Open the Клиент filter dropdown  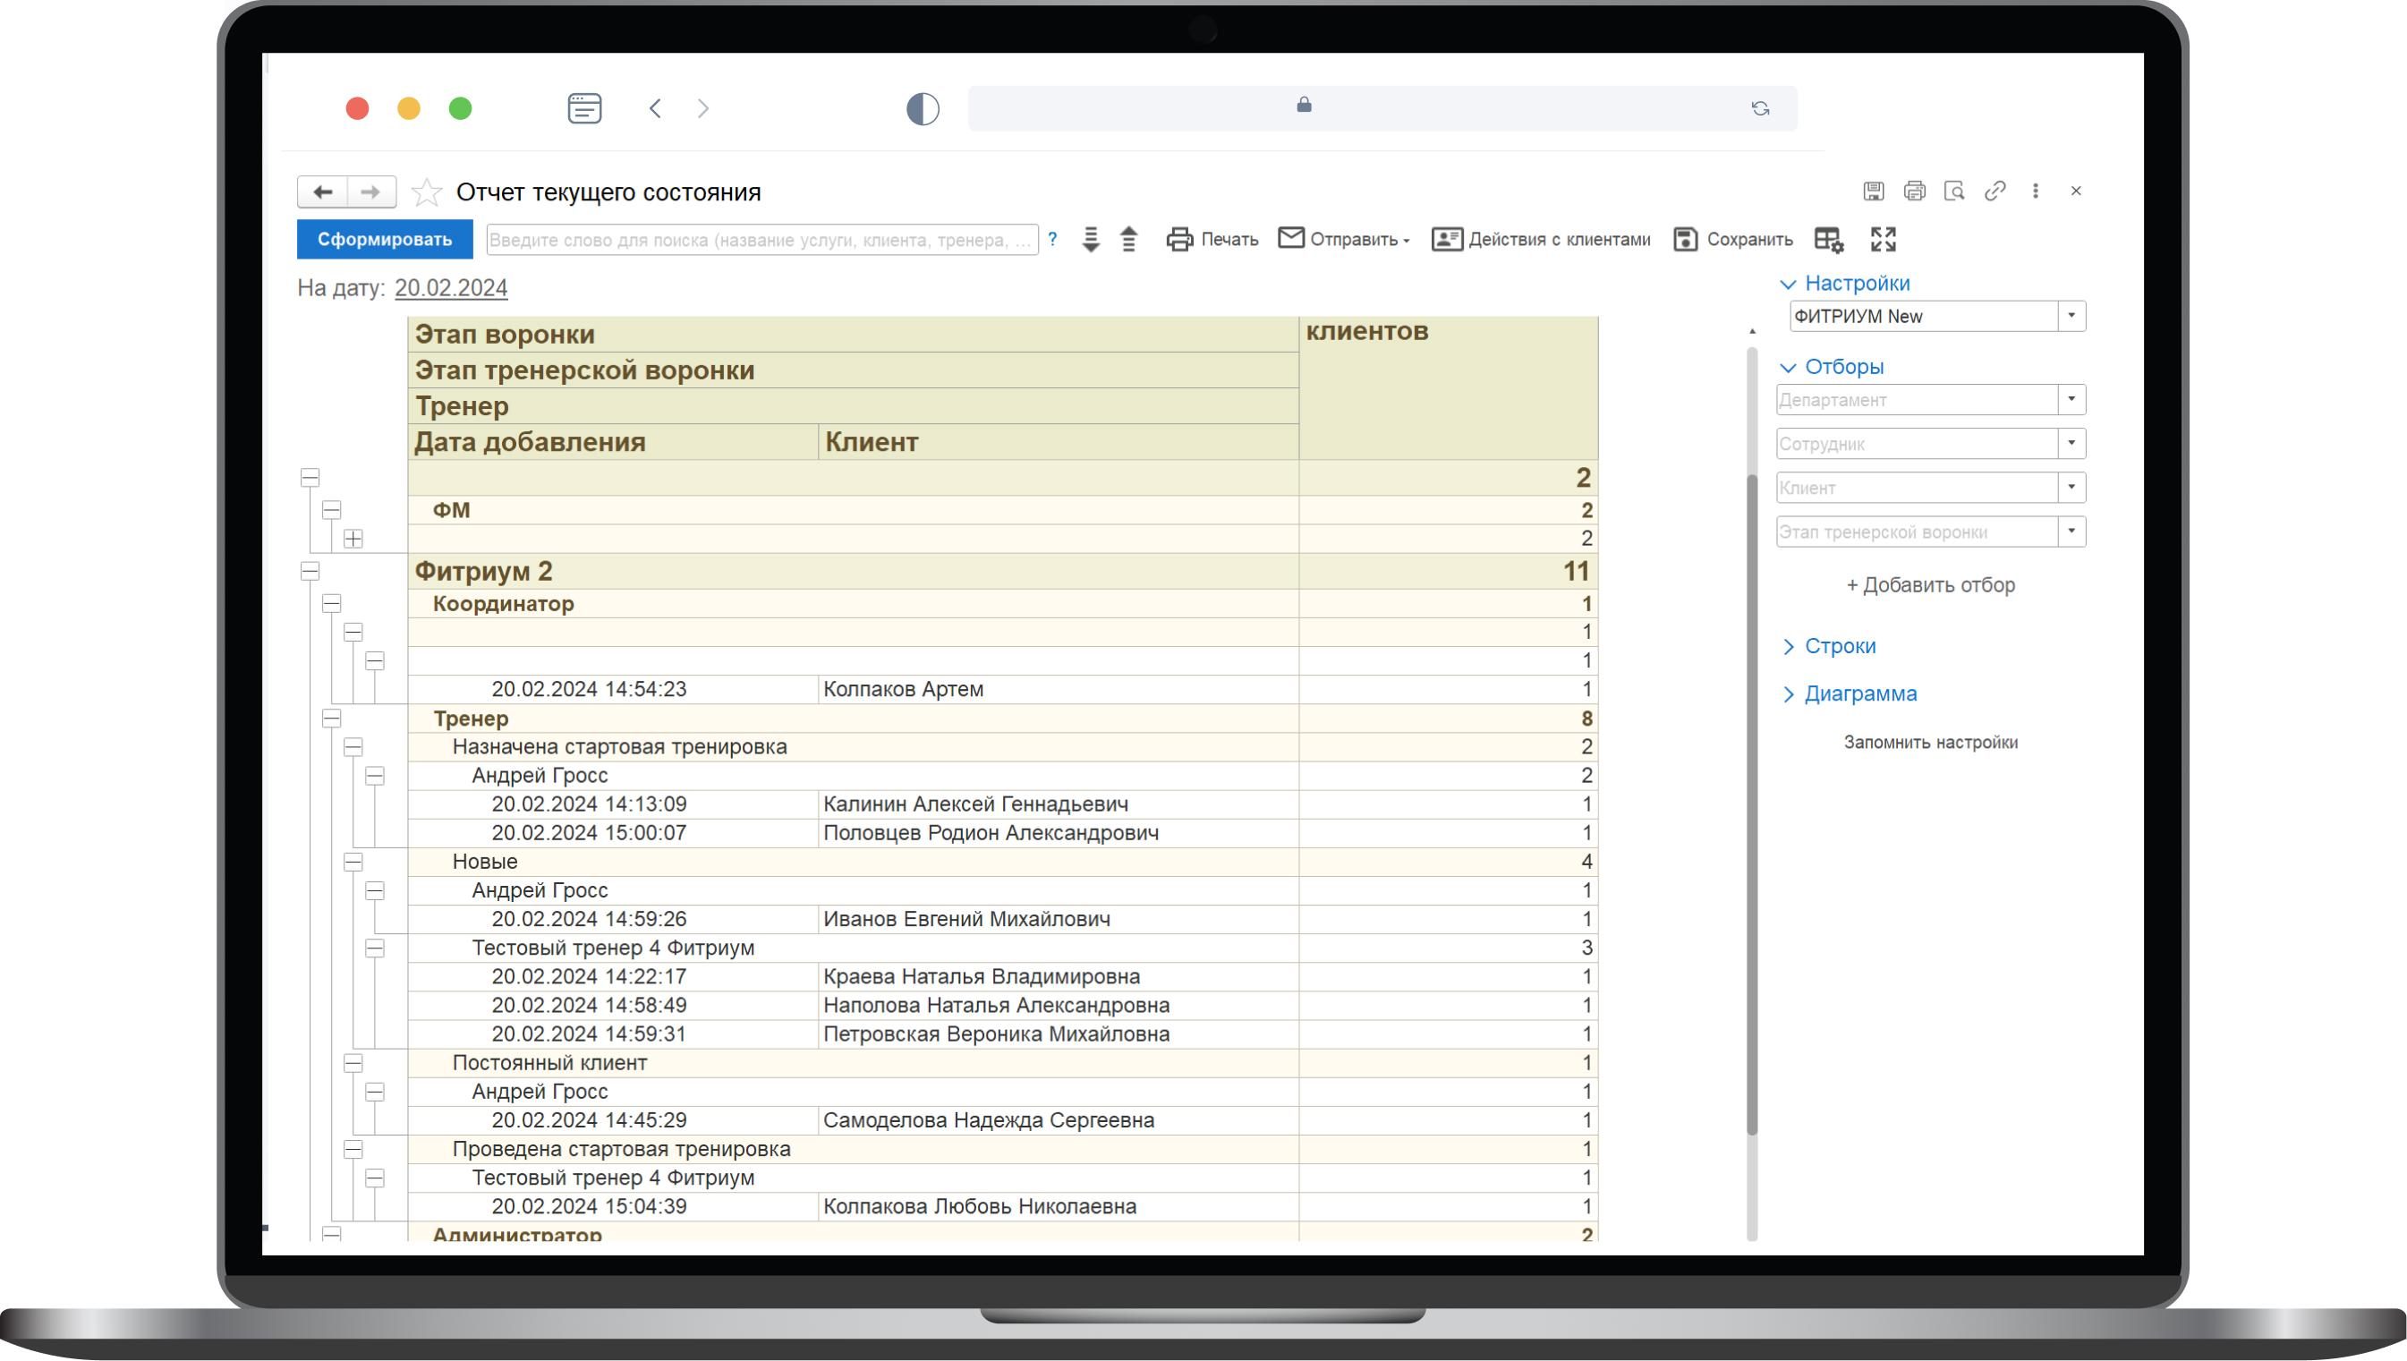[2071, 487]
